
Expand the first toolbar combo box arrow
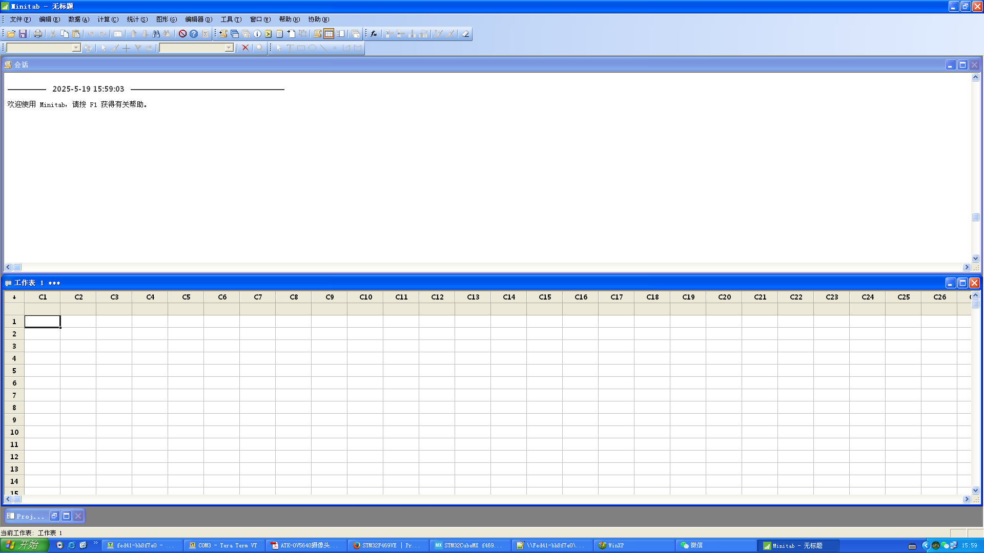tap(76, 48)
